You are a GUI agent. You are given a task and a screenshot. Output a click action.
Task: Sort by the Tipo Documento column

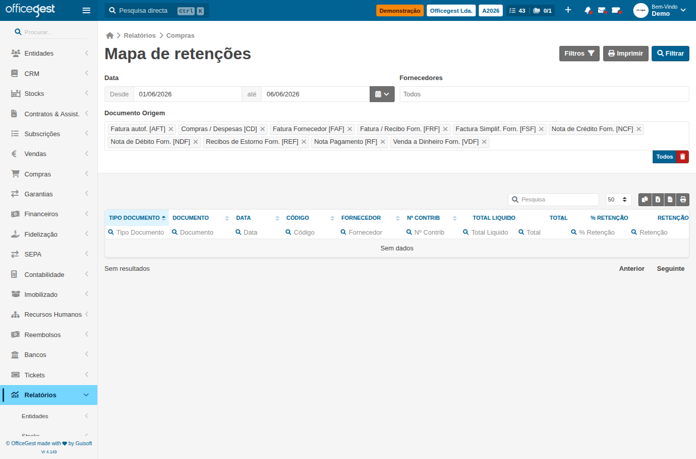[x=137, y=218]
